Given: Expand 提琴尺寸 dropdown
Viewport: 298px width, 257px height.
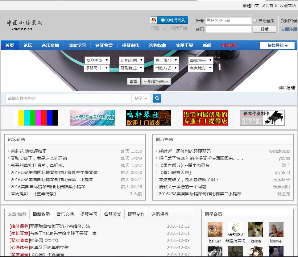Looking at the screenshot, I should (x=97, y=68).
